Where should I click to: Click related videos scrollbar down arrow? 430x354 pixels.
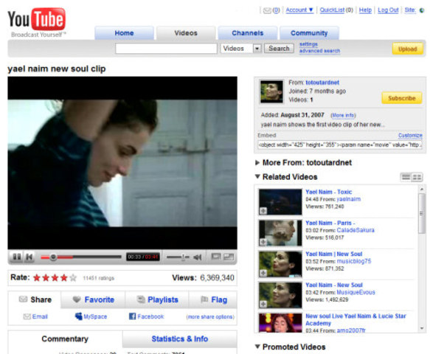coord(422,328)
